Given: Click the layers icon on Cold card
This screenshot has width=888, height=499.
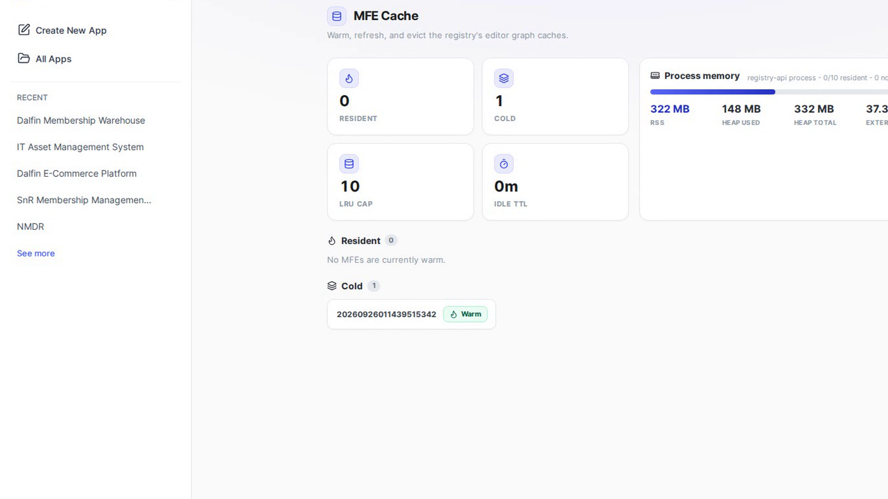Looking at the screenshot, I should pyautogui.click(x=504, y=79).
